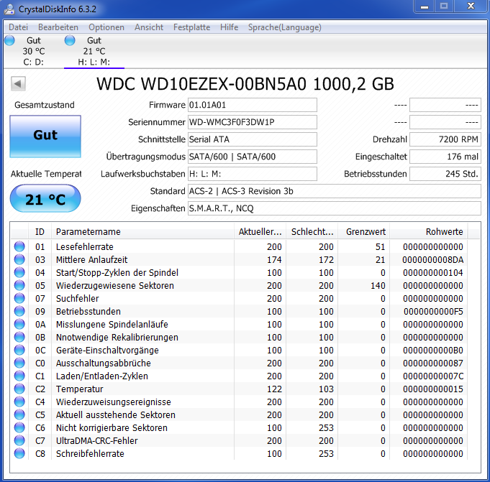Click the Firmware field 01.01A01
490x482 pixels.
tap(252, 105)
